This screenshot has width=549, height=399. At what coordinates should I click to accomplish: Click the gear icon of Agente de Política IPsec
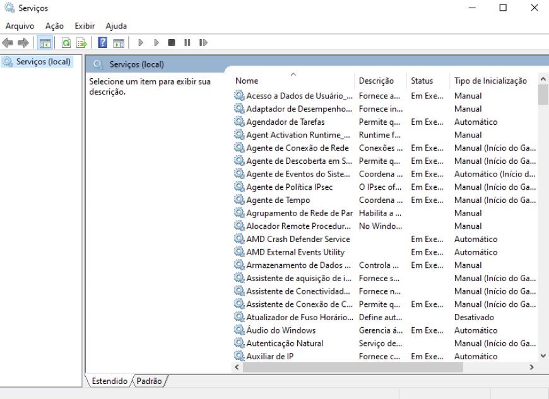coord(239,187)
